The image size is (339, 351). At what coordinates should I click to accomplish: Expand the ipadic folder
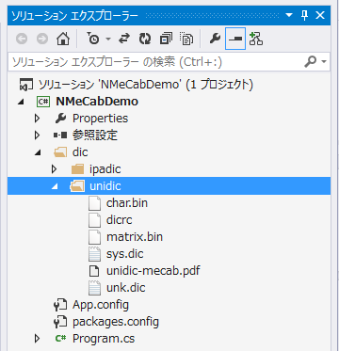(55, 169)
